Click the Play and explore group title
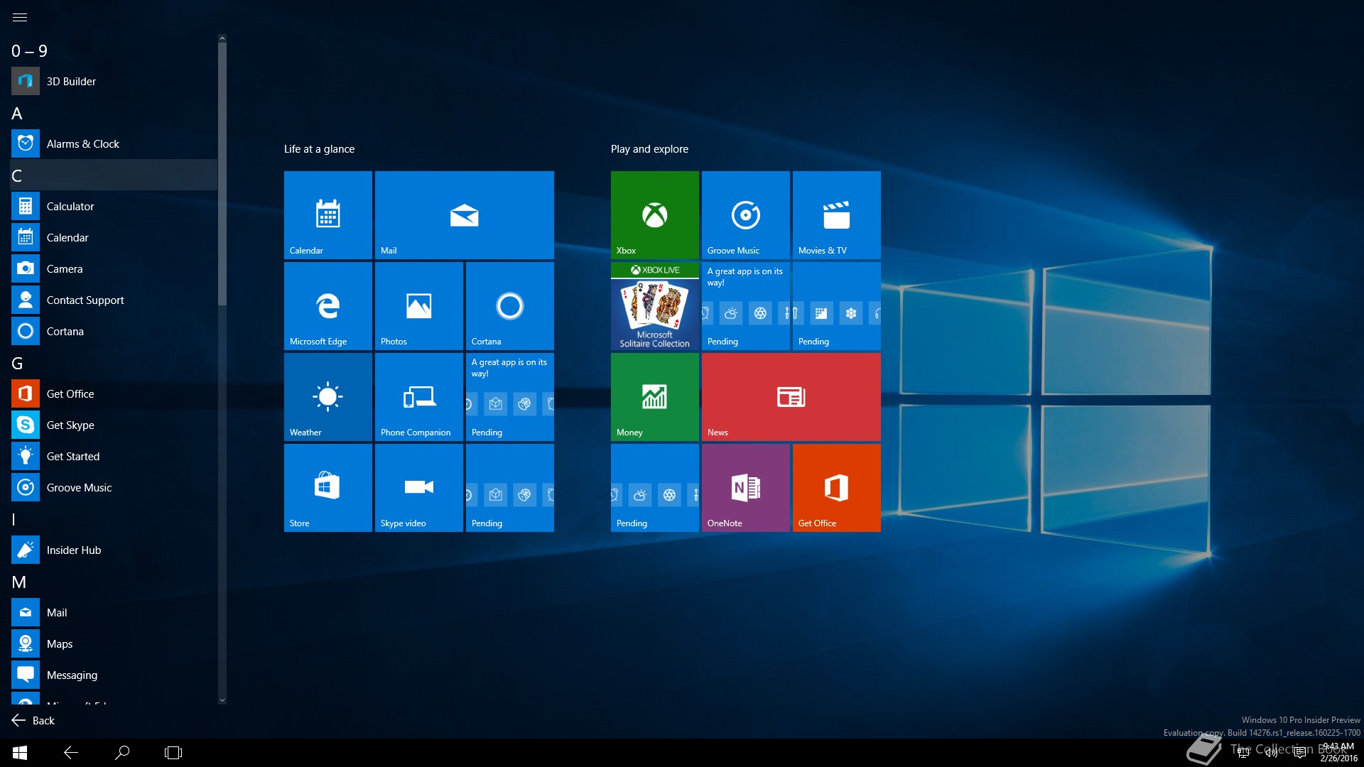Screen dimensions: 1364x767 click(649, 149)
